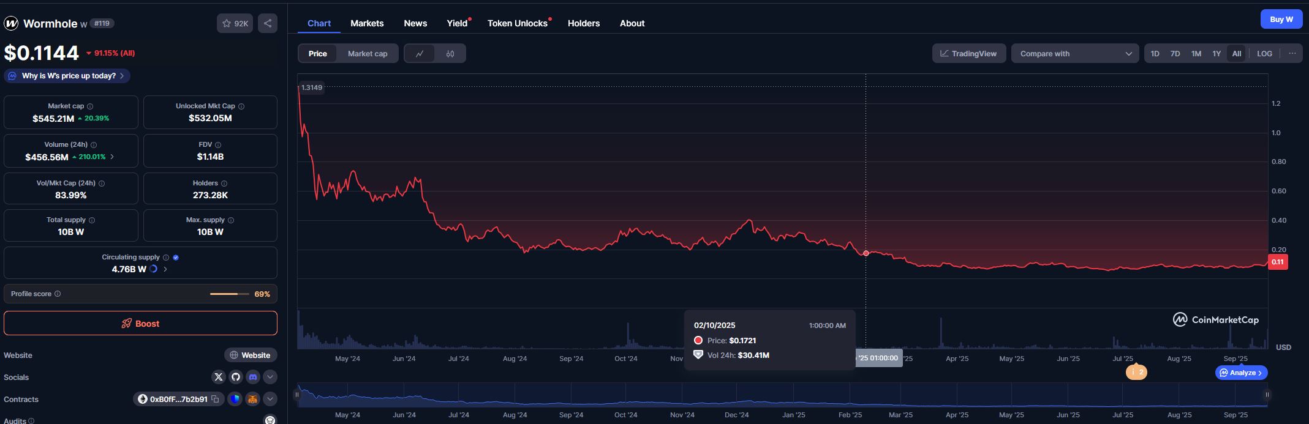
Task: Open the About tab
Action: [x=632, y=23]
